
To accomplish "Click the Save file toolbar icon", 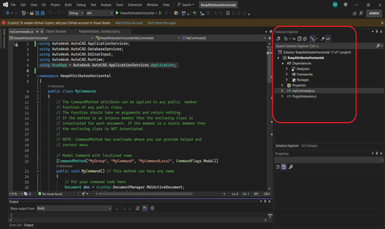I will click(x=37, y=13).
